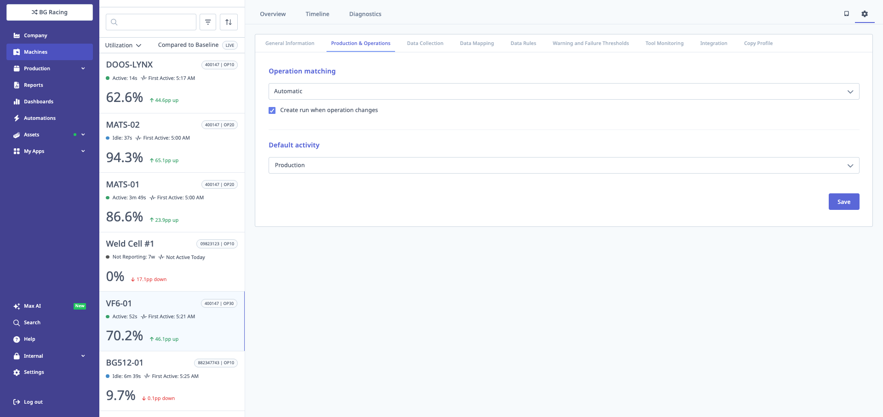Toggle the LIVE badge next to baseline

[230, 45]
